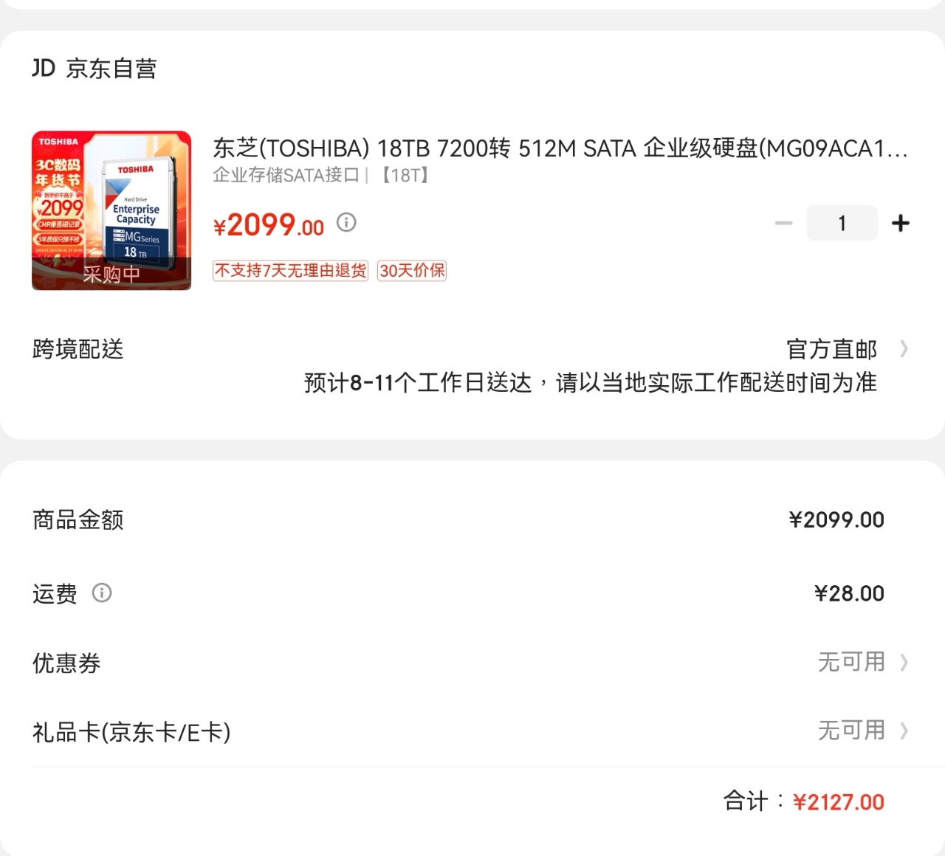
Task: Increase quantity with the plus button
Action: 901,223
